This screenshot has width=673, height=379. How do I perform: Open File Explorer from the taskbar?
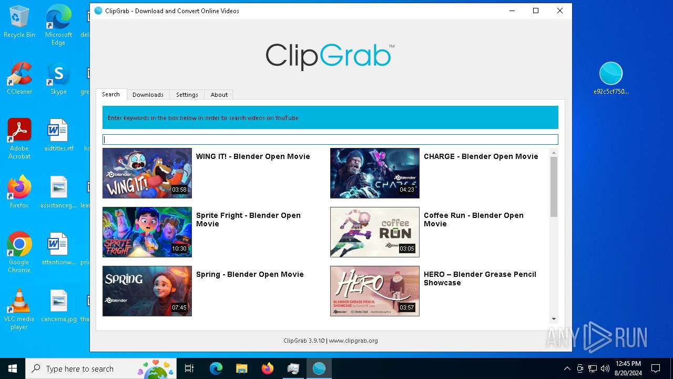pos(241,368)
